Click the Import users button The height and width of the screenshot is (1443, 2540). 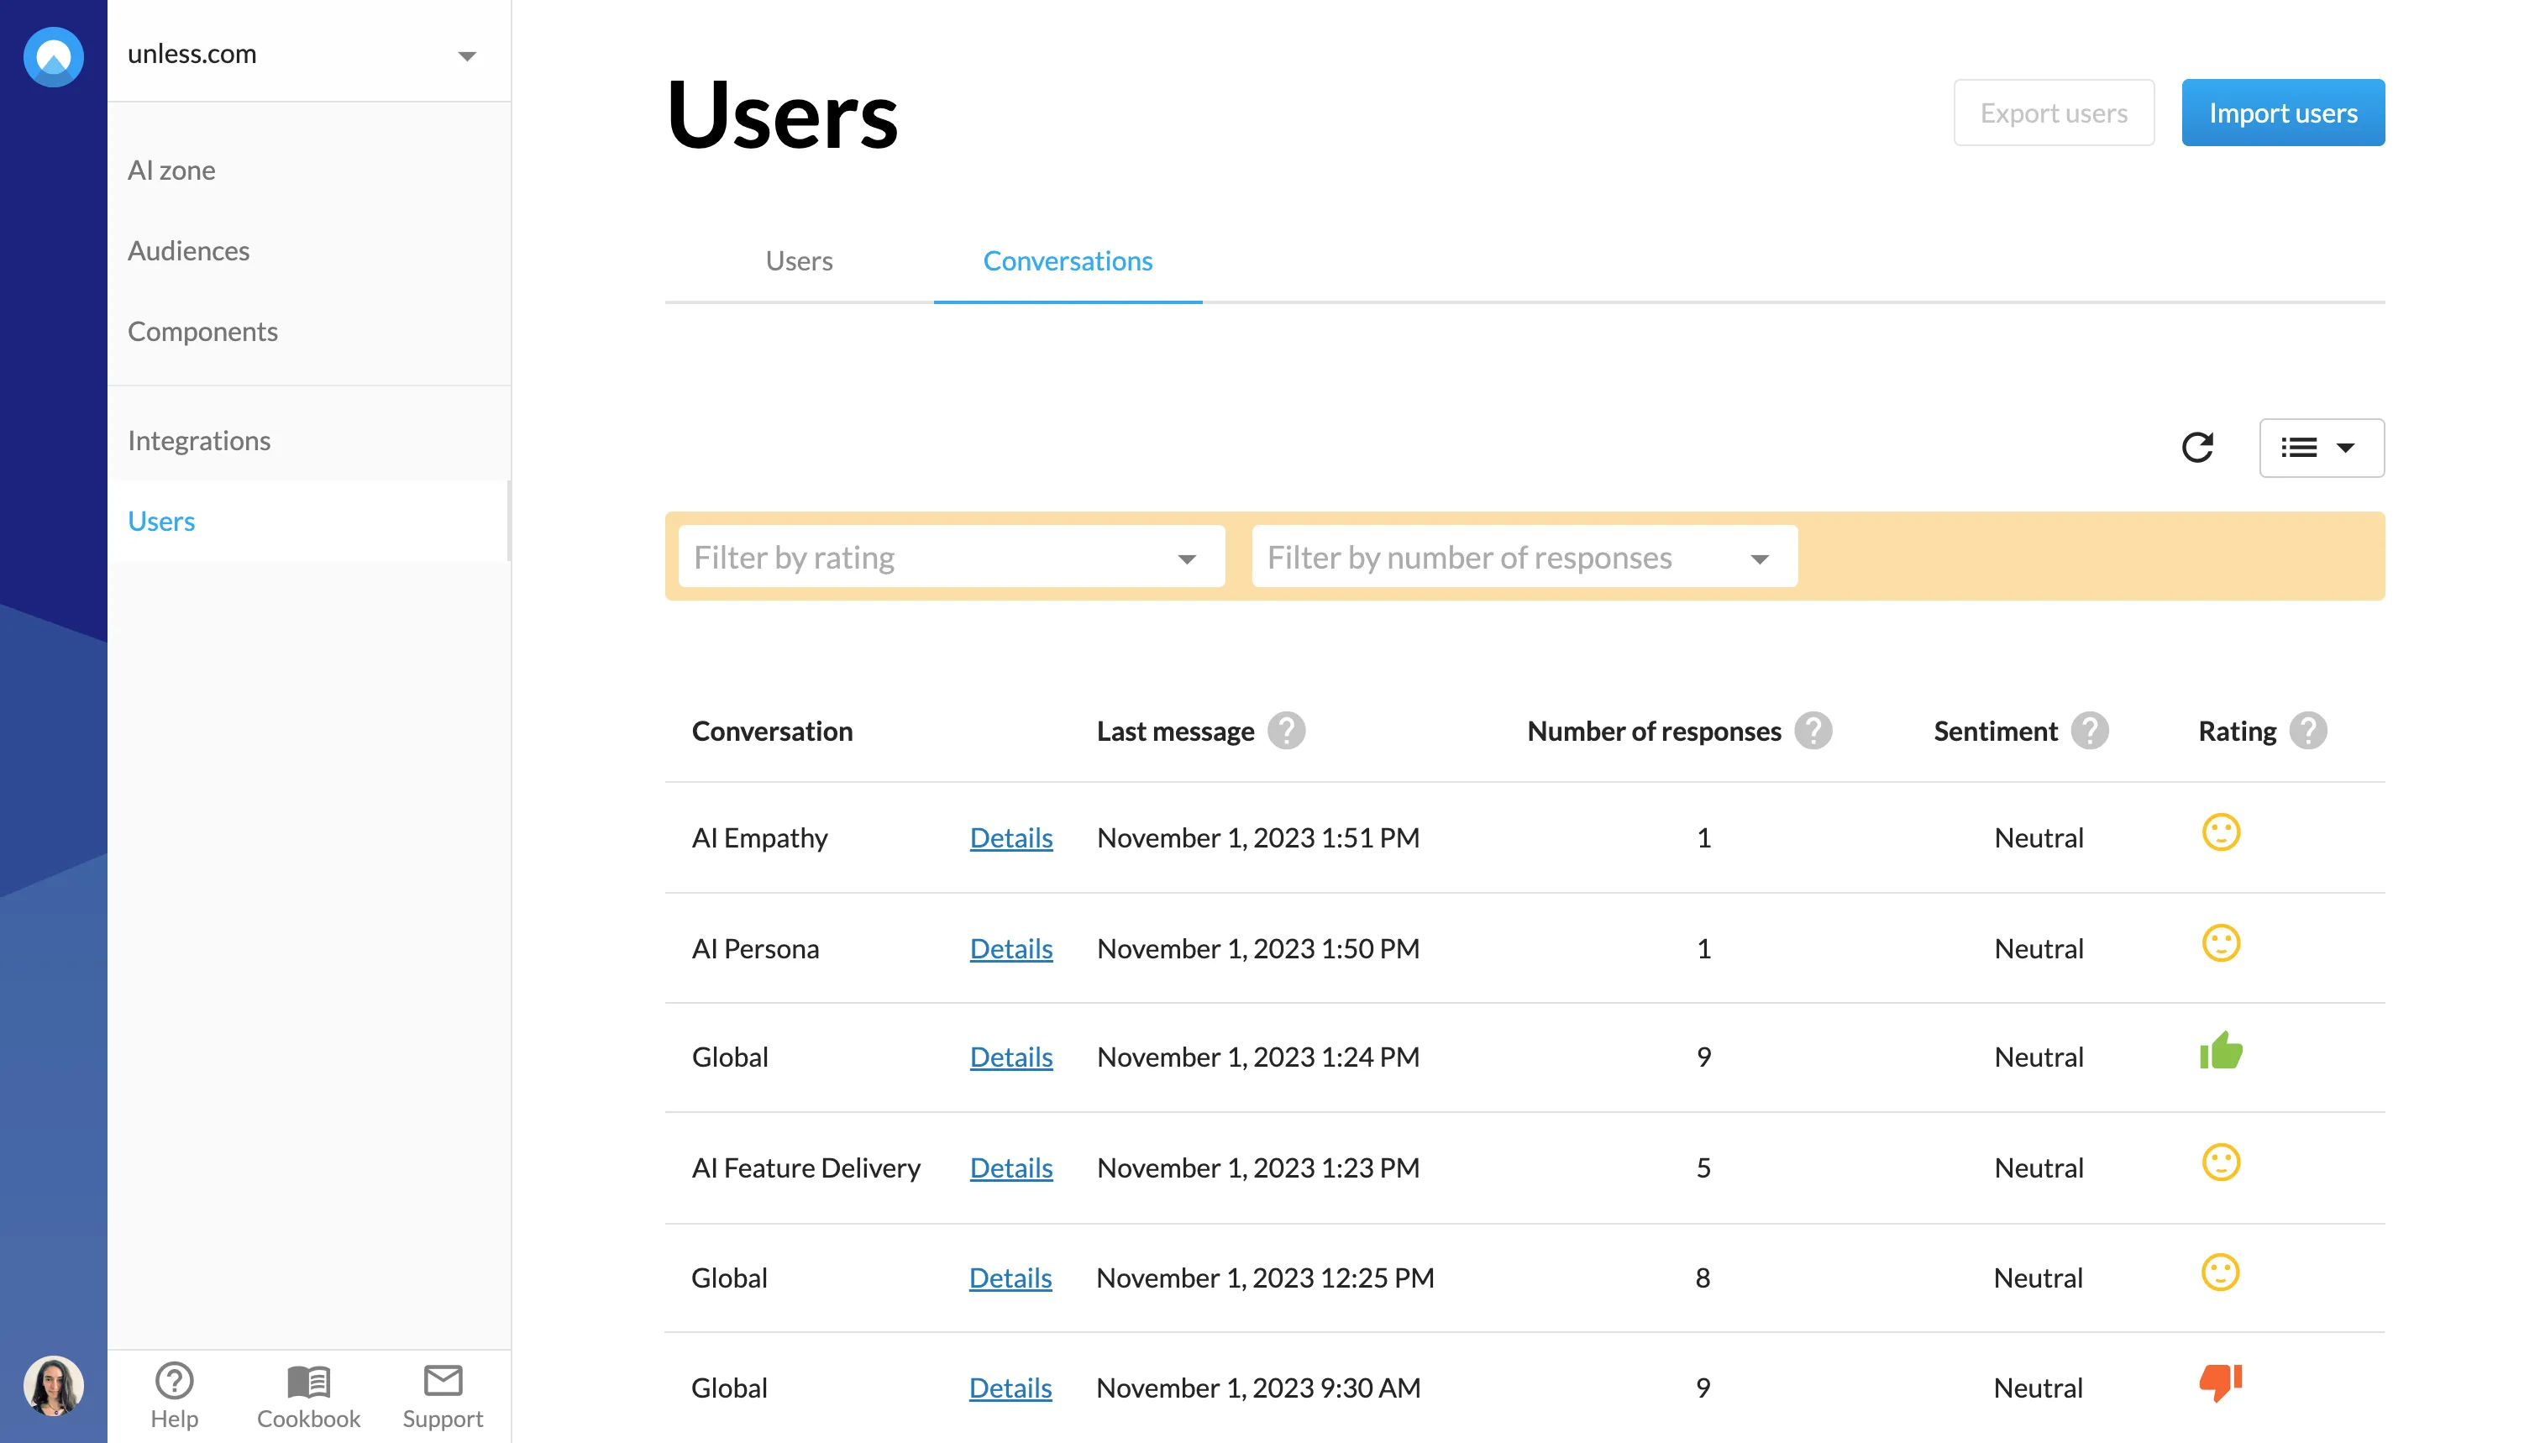point(2282,113)
